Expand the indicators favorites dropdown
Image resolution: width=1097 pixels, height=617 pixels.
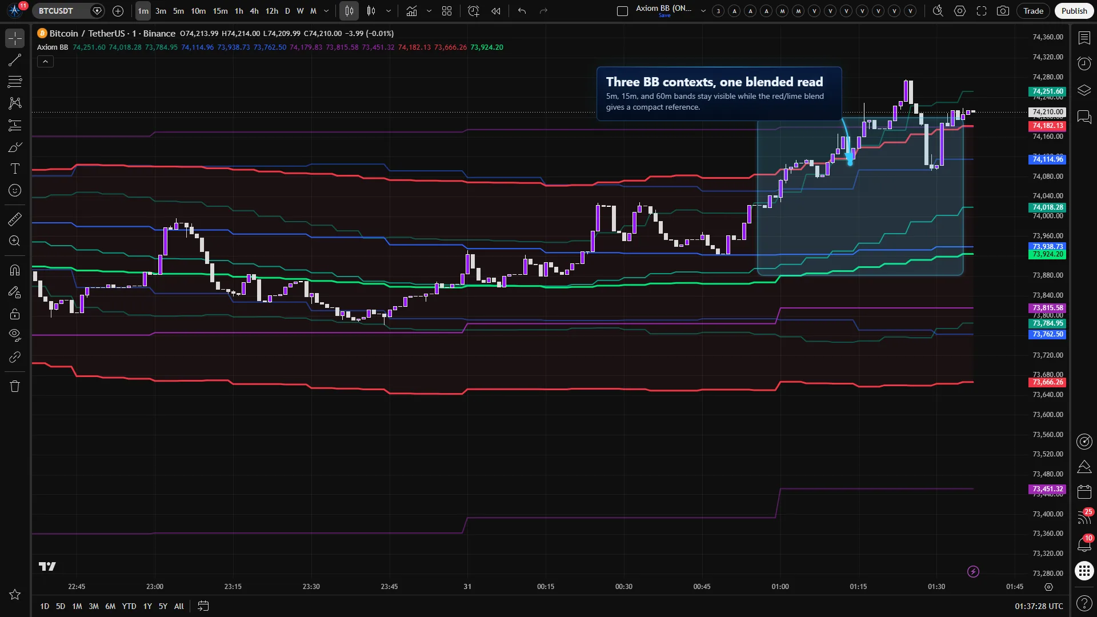pos(429,11)
